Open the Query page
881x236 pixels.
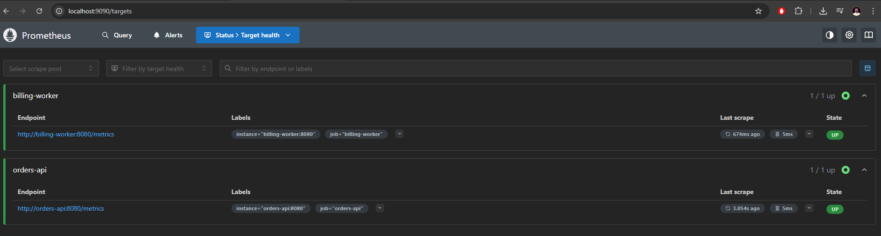[117, 35]
